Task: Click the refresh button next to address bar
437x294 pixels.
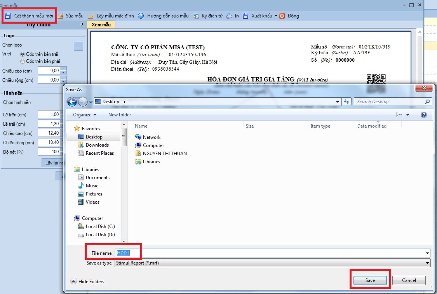Action: tap(346, 102)
